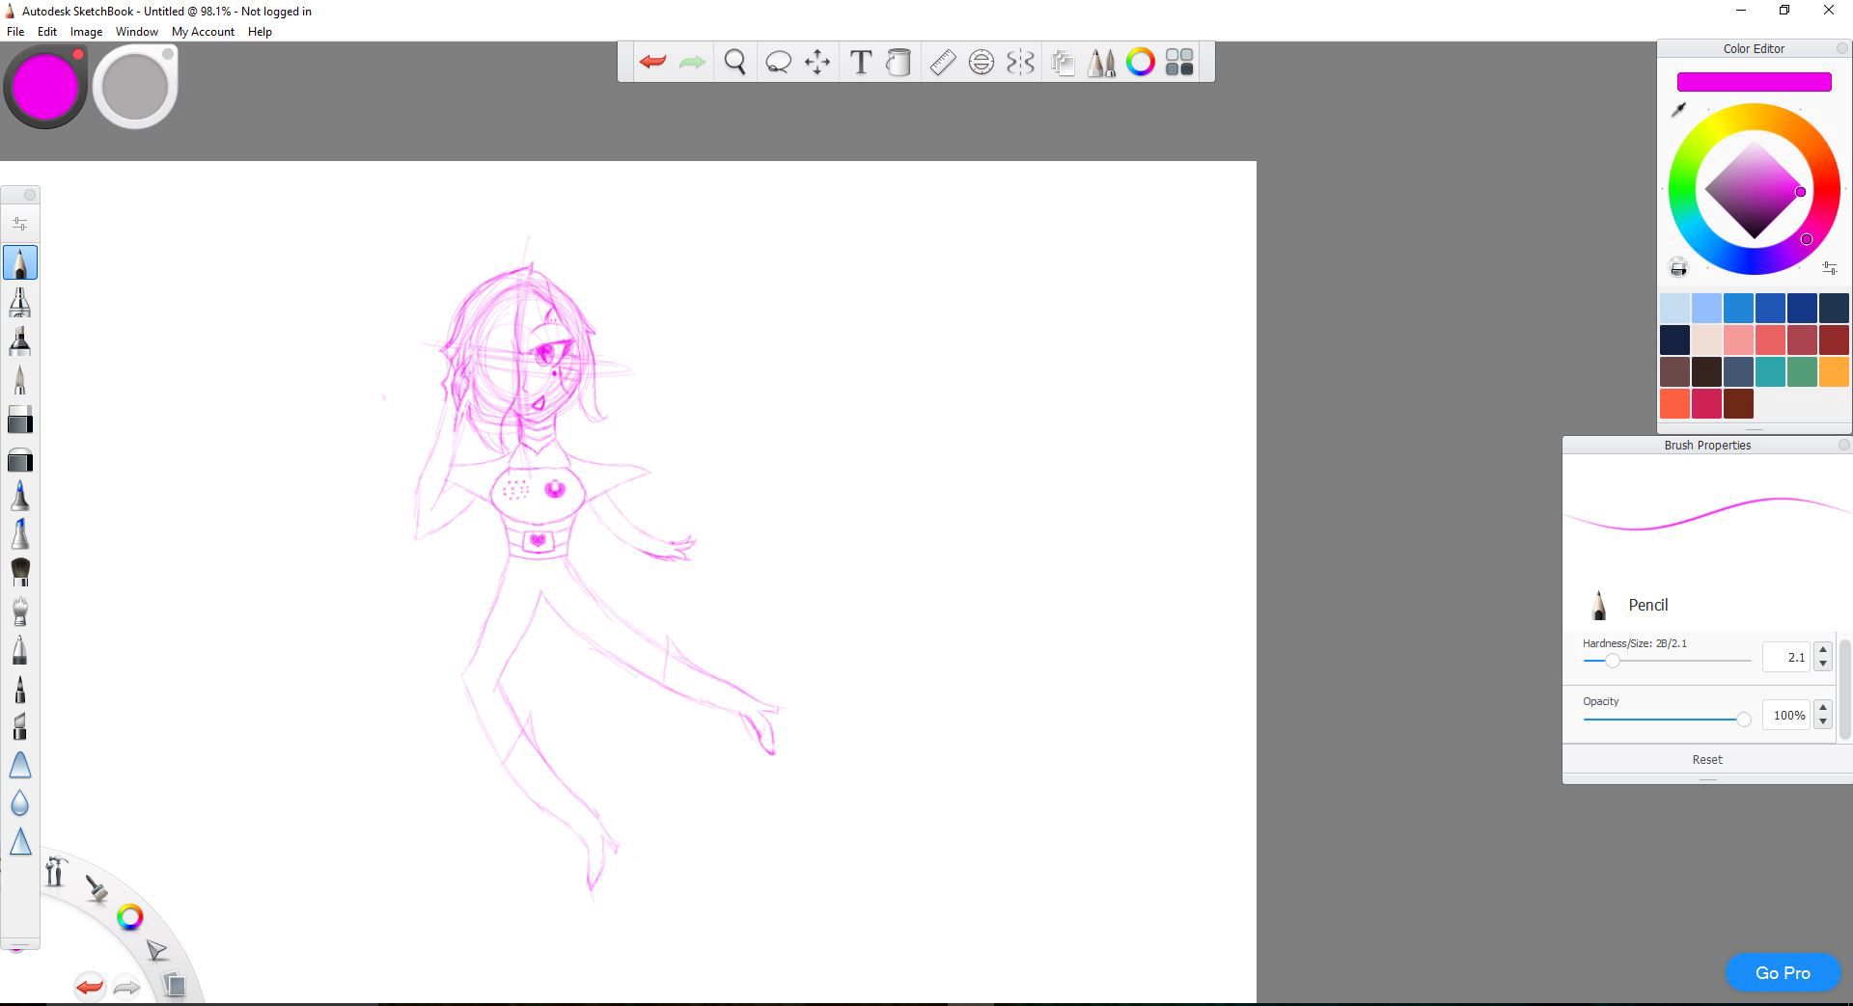Click the Go Pro button
This screenshot has width=1853, height=1006.
tap(1783, 972)
